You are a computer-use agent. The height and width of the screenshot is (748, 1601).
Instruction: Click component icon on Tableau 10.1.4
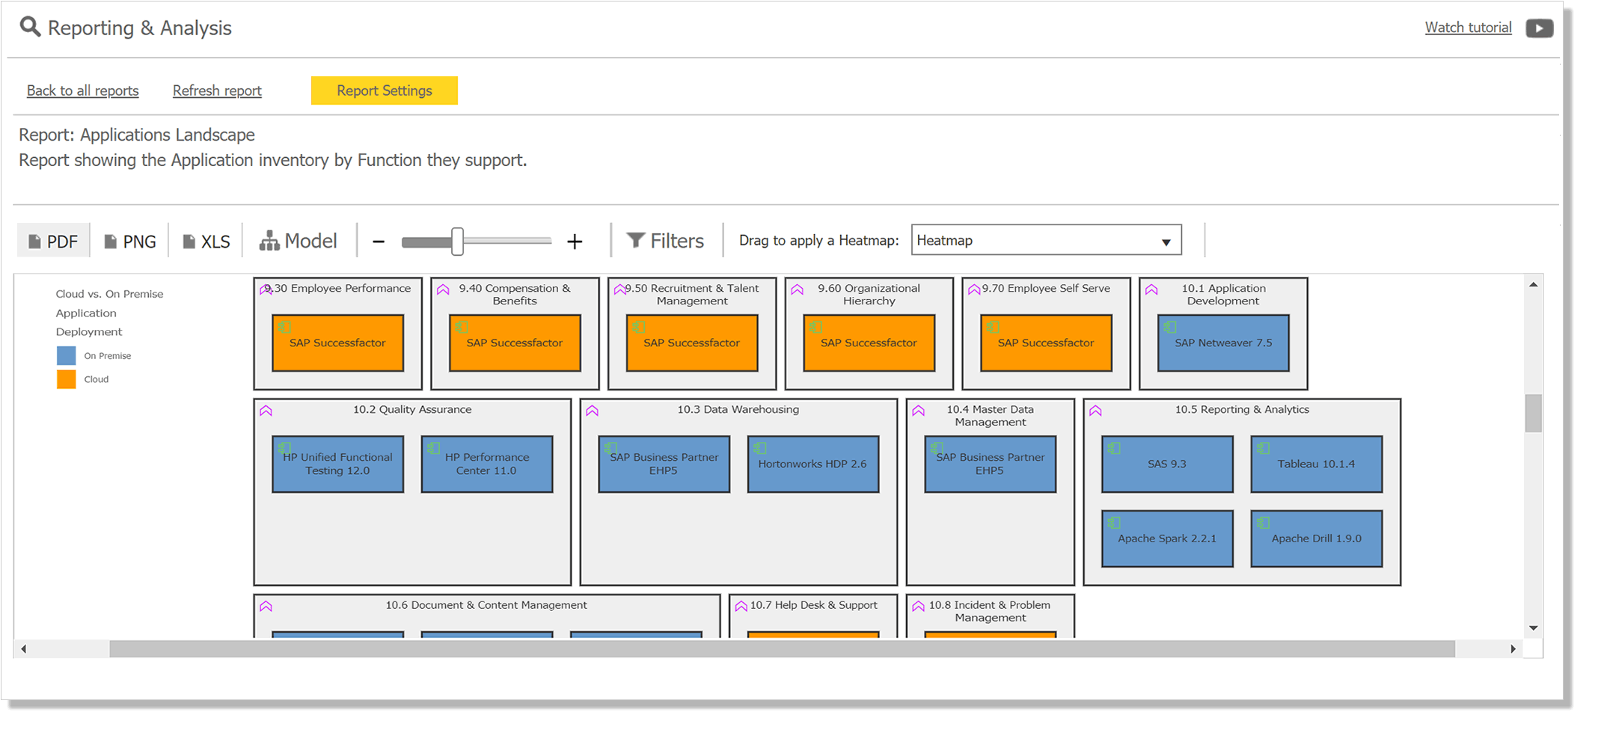coord(1263,448)
